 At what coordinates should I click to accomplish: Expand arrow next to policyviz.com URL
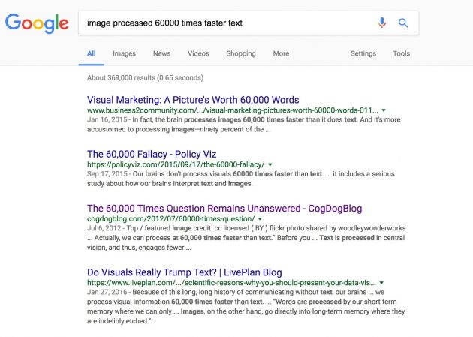pyautogui.click(x=270, y=164)
